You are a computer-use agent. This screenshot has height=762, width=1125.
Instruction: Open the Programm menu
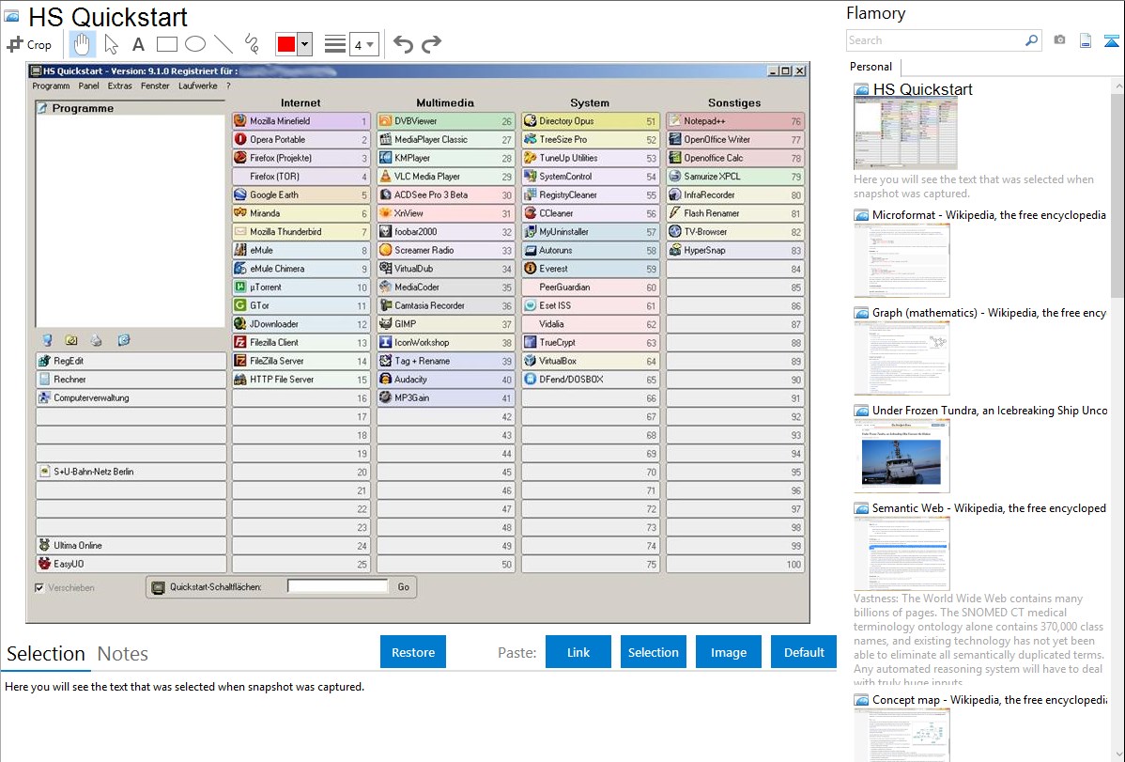(51, 86)
